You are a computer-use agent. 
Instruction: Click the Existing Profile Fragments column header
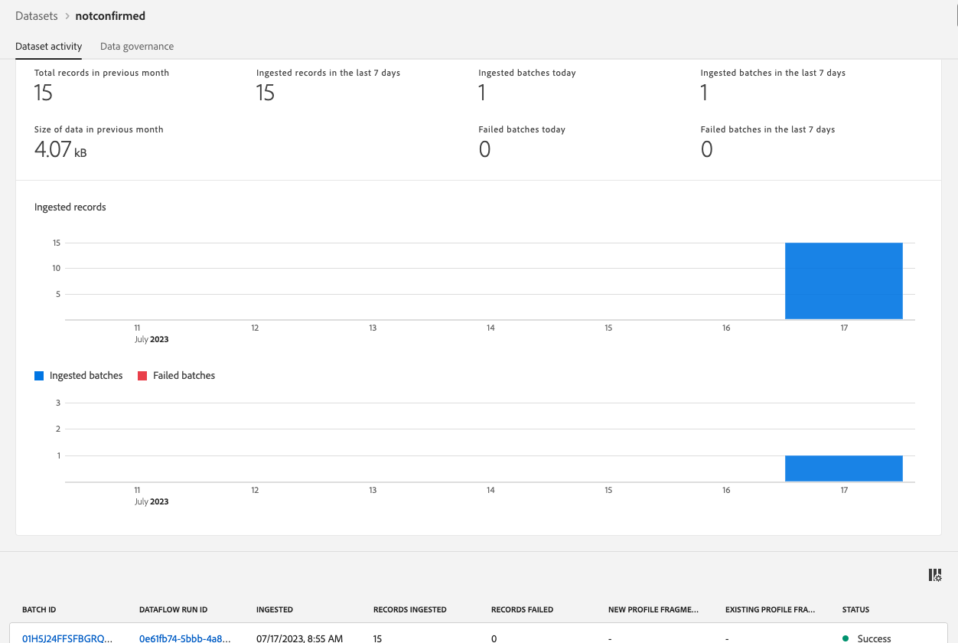click(x=771, y=610)
